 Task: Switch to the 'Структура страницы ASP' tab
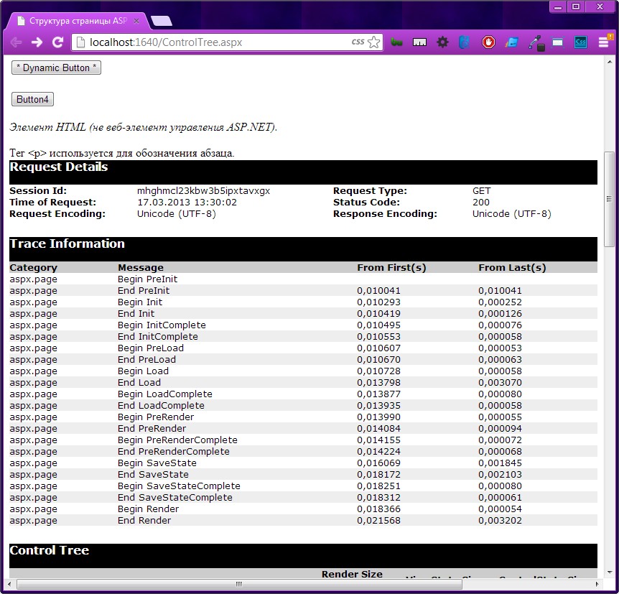point(78,21)
